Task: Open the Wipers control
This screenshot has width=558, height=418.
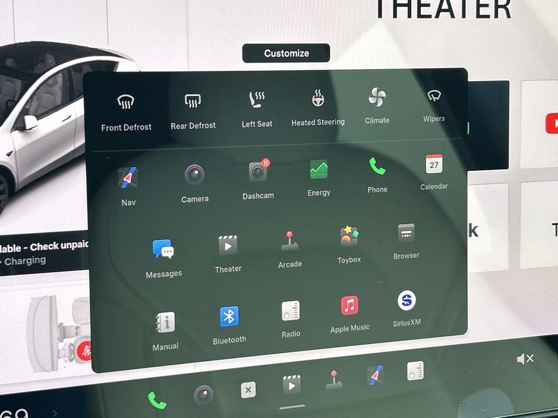Action: tap(434, 96)
